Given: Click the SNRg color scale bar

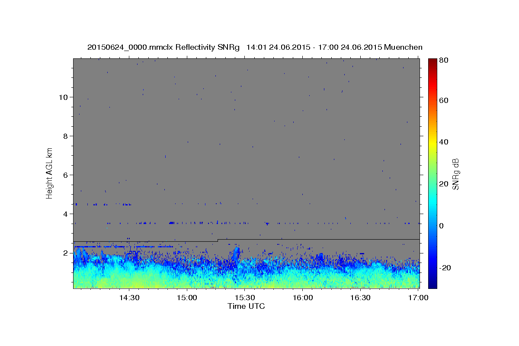Looking at the screenshot, I should coord(432,173).
